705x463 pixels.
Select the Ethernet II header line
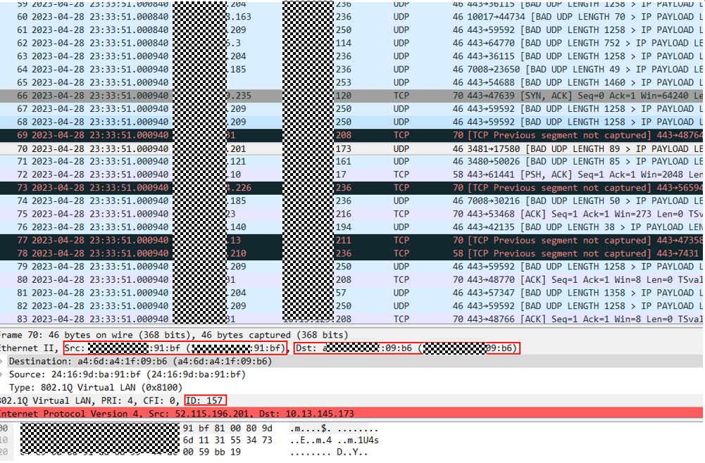(28, 348)
